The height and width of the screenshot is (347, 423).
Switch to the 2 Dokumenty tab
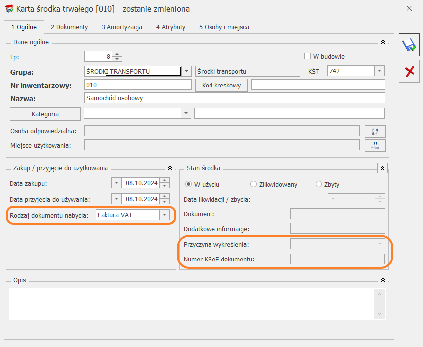(69, 27)
